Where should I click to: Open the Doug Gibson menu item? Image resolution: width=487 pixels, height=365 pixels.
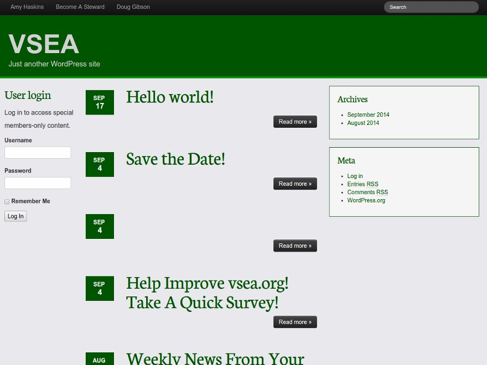tap(133, 7)
